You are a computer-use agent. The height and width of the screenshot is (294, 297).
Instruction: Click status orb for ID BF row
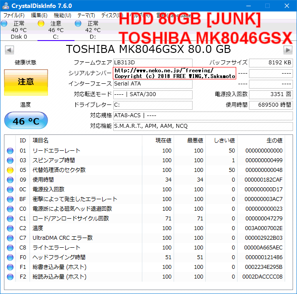point(10,199)
